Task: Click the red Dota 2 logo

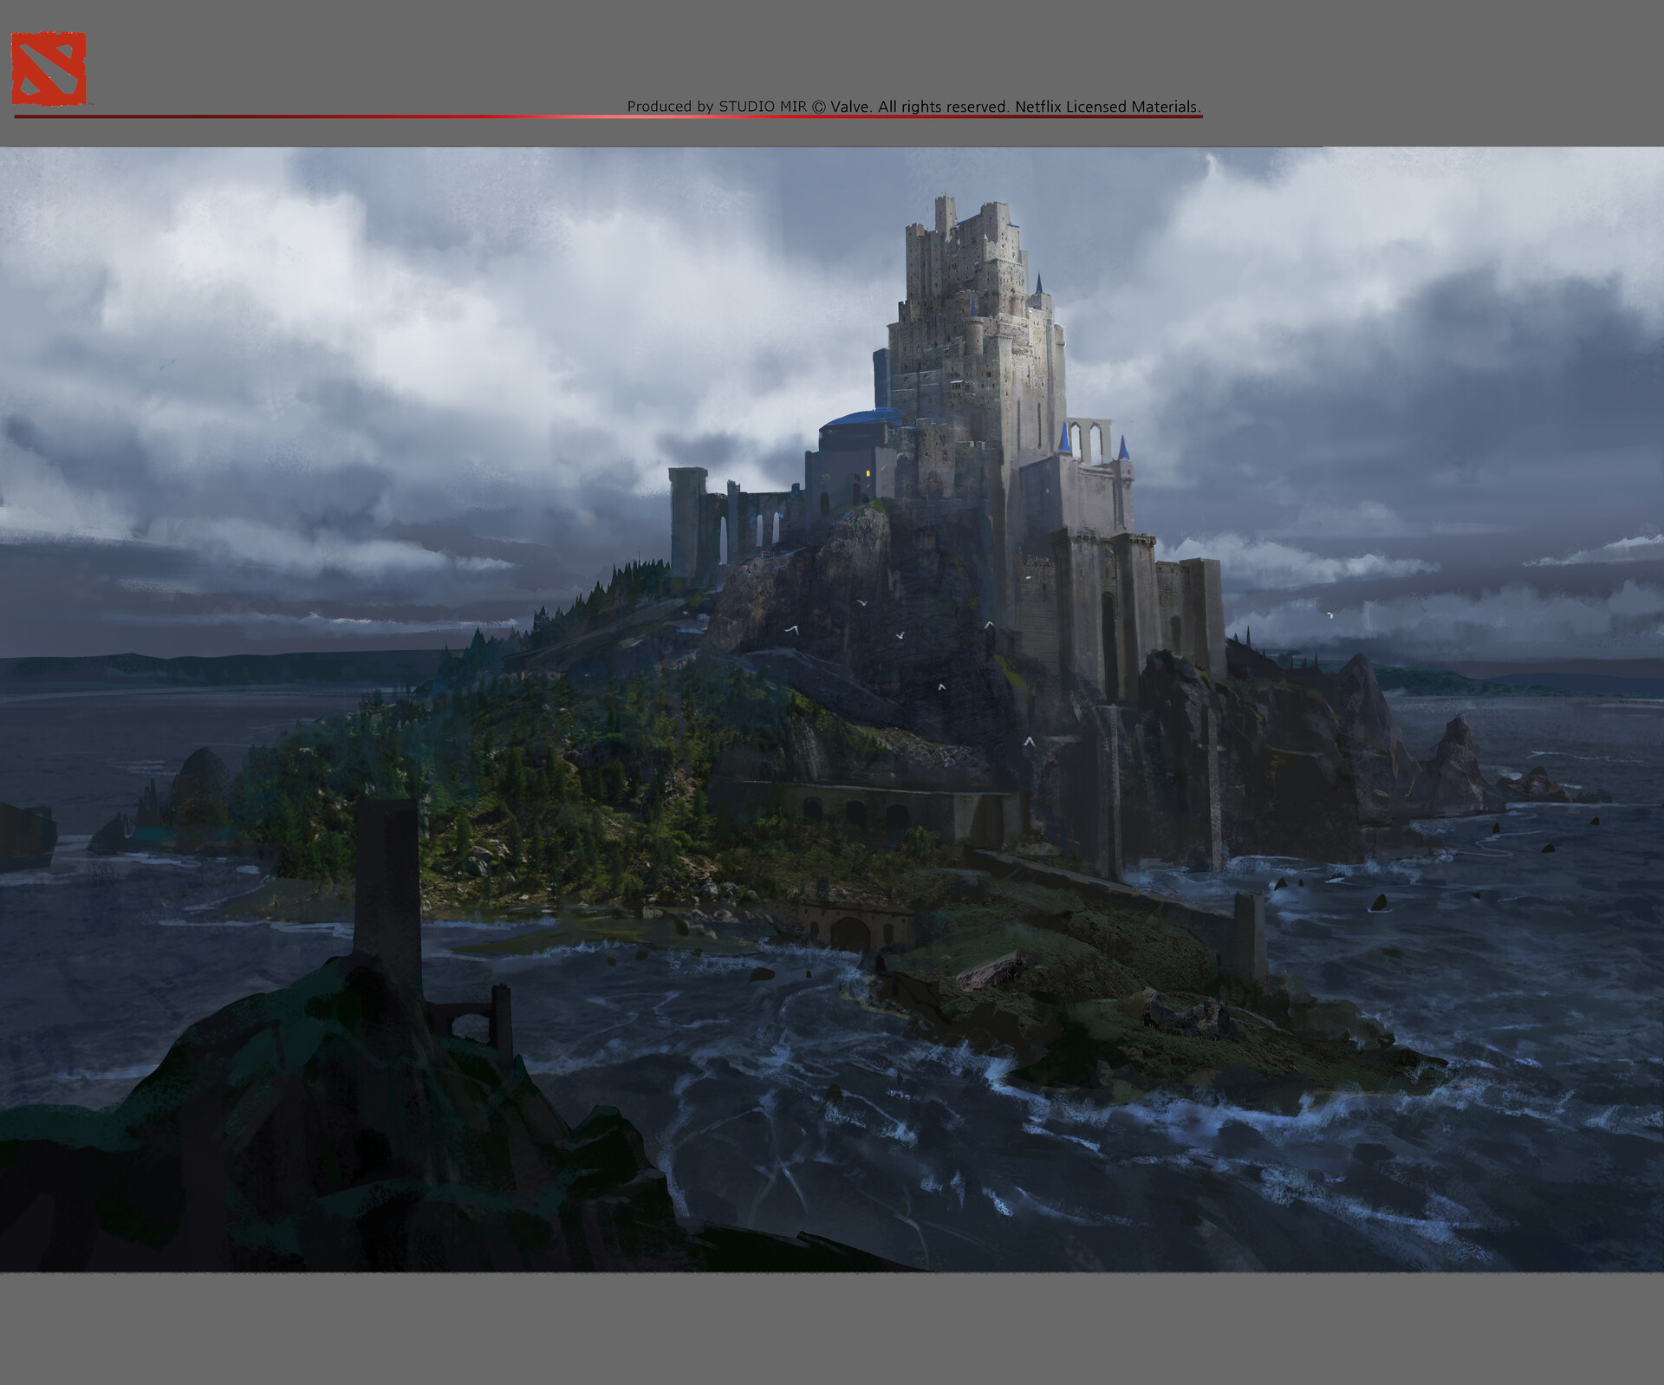Action: pyautogui.click(x=49, y=68)
